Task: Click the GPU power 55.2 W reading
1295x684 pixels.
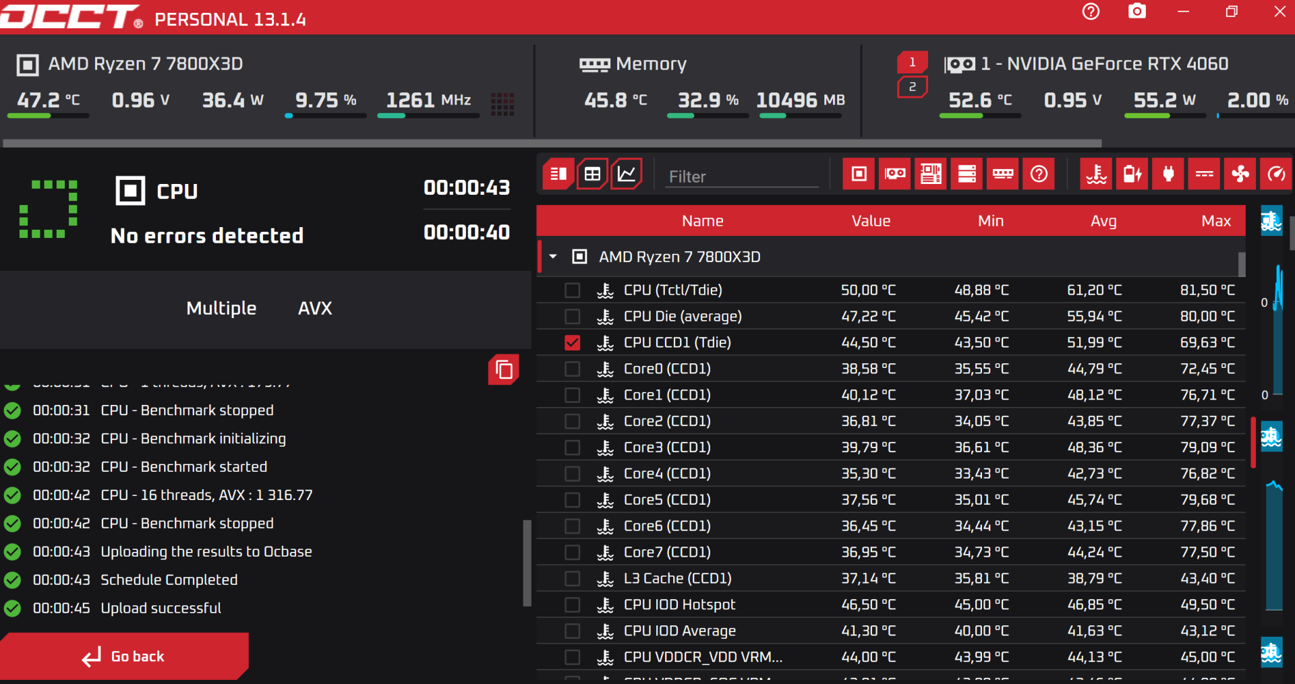Action: pos(1165,100)
